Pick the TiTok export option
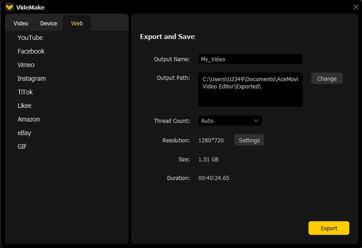 point(25,92)
